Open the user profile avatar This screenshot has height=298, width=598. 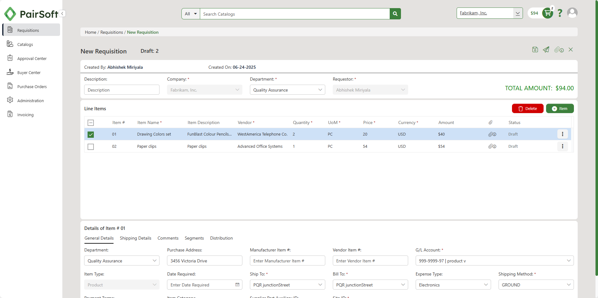(572, 13)
